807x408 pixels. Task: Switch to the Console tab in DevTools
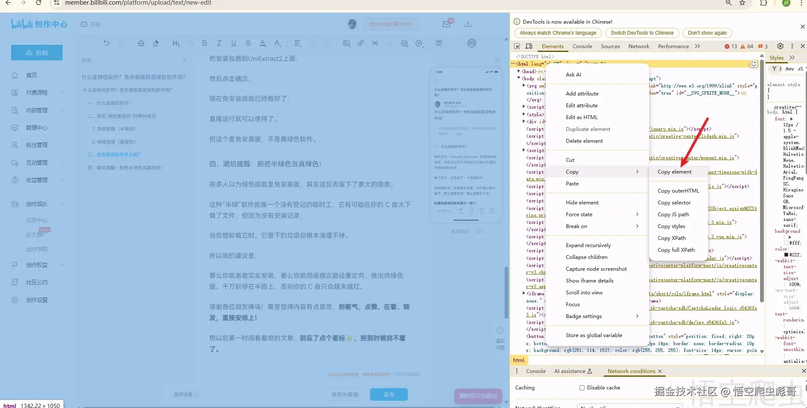pos(582,46)
